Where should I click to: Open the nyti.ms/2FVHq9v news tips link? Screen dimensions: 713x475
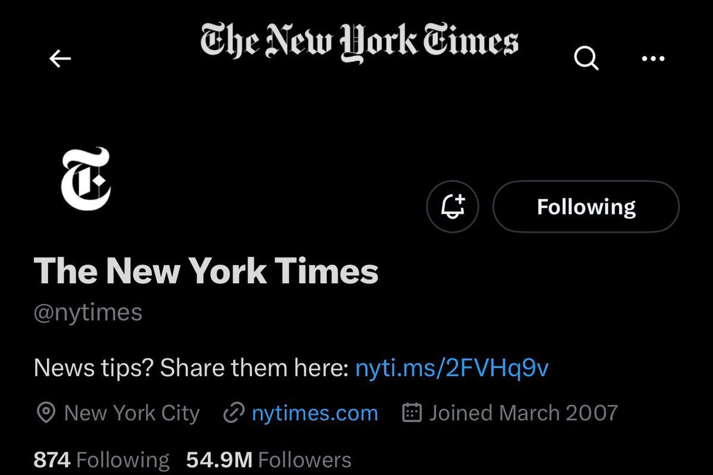(x=452, y=369)
